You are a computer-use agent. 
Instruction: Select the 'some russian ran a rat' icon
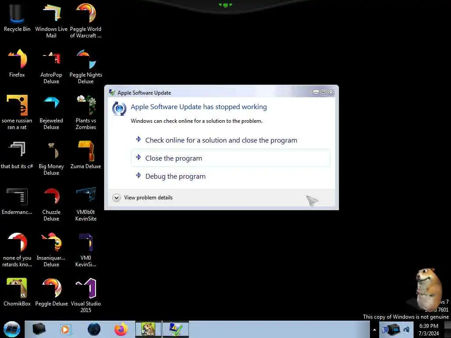pos(17,112)
